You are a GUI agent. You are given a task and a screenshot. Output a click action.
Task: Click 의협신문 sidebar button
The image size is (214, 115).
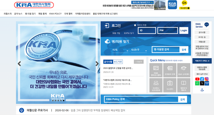tap(202, 42)
